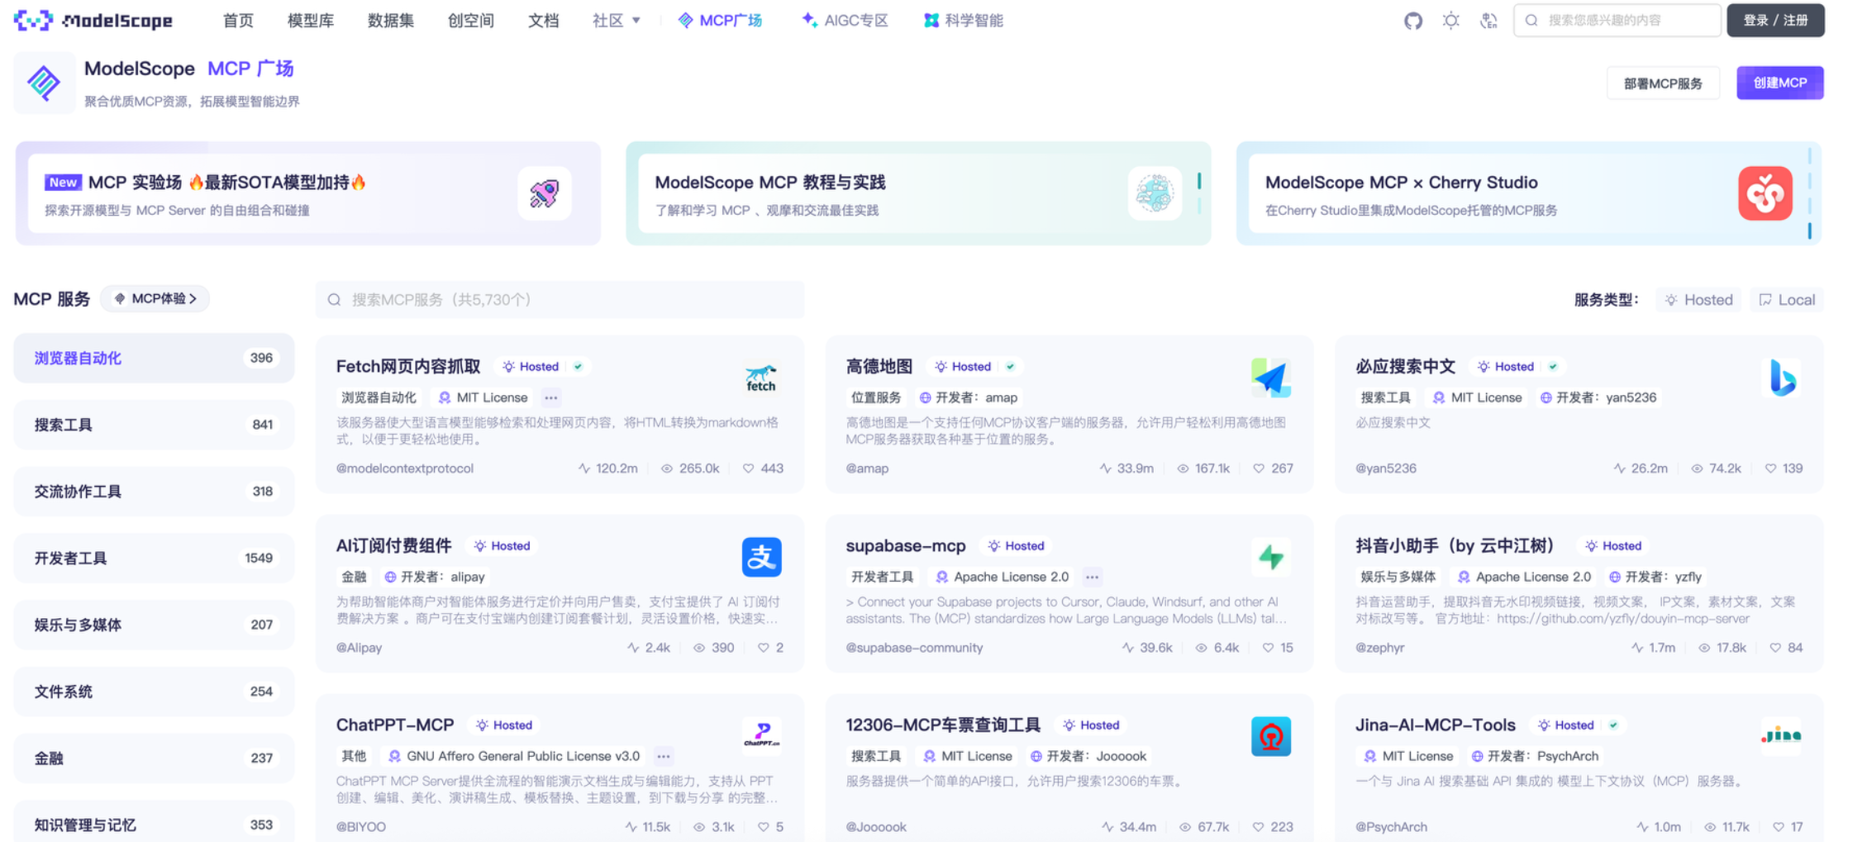Click the Supabase lightning logo
Viewport: 1867px width, 842px height.
pos(1271,558)
